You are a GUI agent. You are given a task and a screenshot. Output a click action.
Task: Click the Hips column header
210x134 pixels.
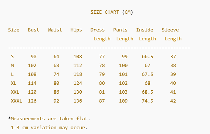coord(76,30)
